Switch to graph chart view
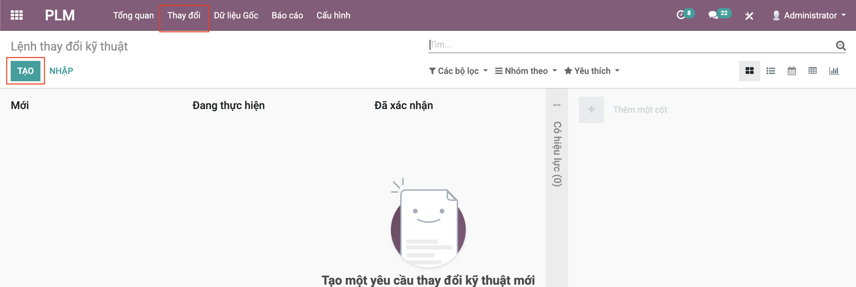Viewport: 856px width, 287px height. [x=834, y=71]
